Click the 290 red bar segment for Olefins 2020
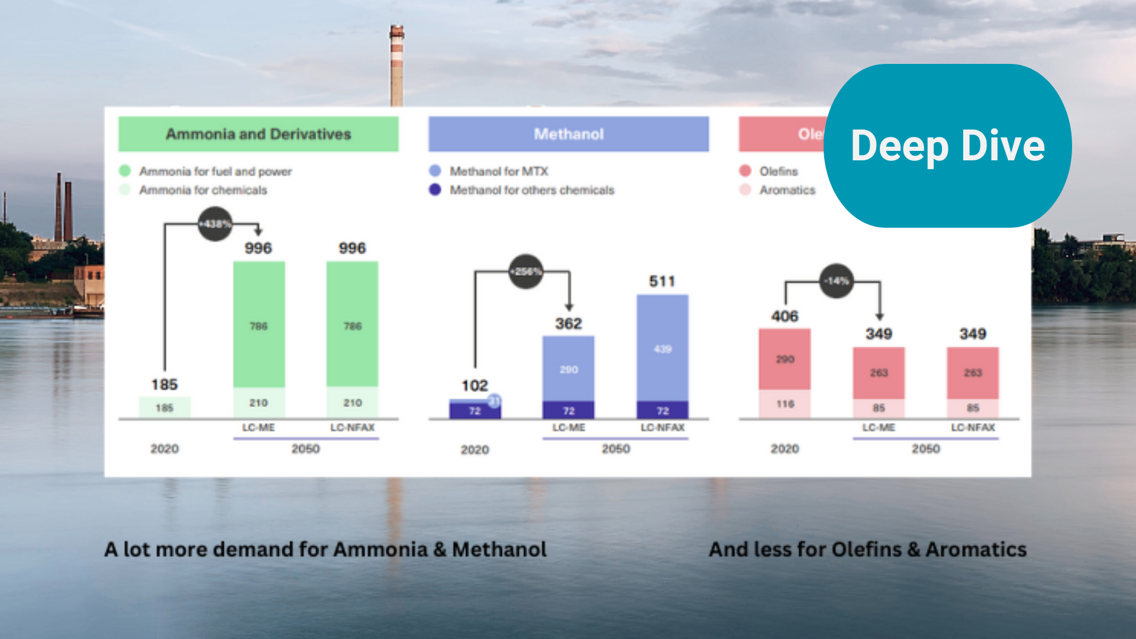Screen dimensions: 1136x639 [785, 359]
